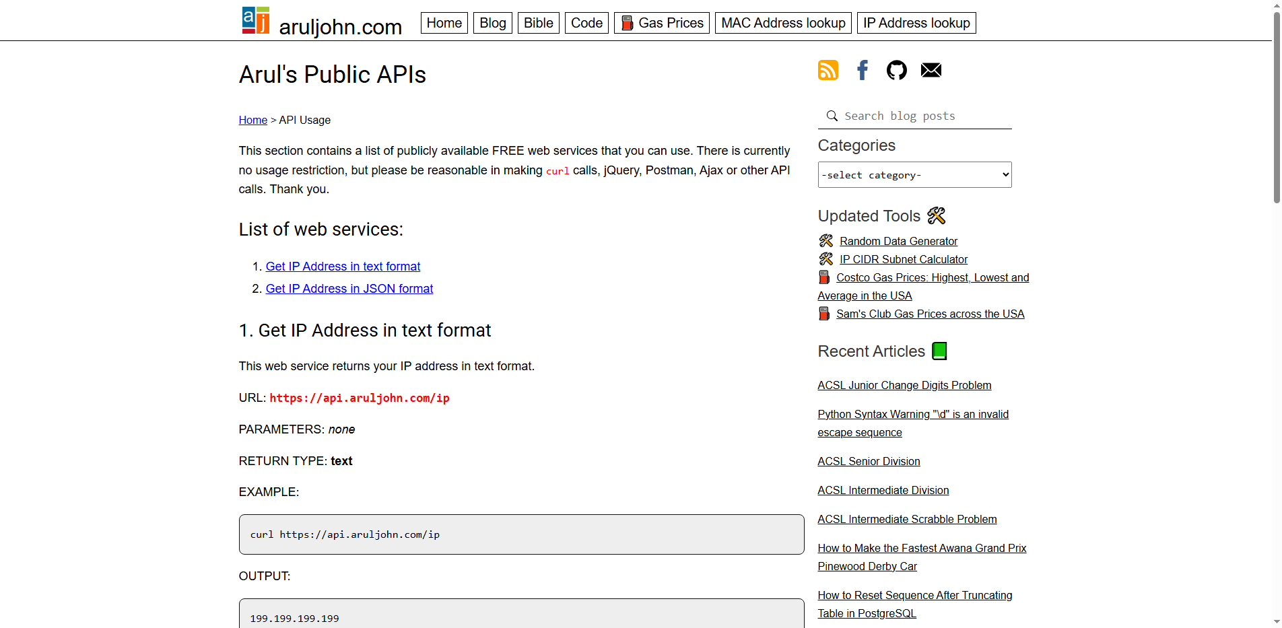
Task: Select the Blog menu item
Action: [x=492, y=22]
